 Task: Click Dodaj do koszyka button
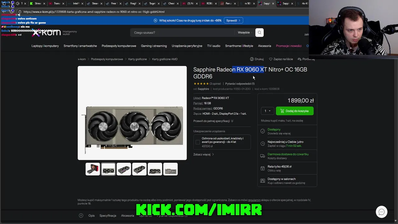295,111
